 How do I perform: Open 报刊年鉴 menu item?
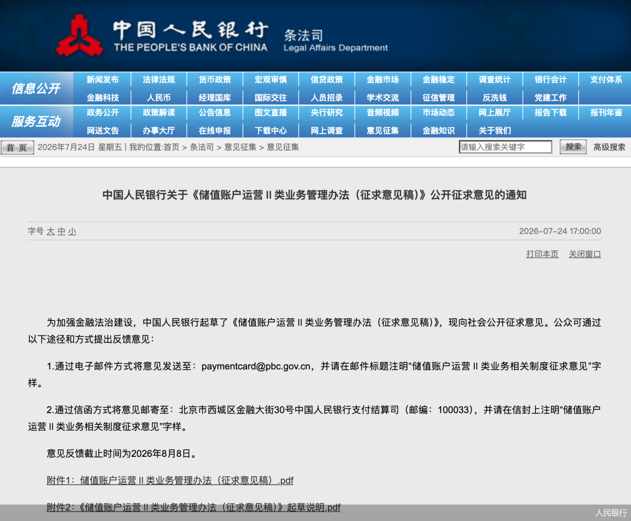coord(606,112)
